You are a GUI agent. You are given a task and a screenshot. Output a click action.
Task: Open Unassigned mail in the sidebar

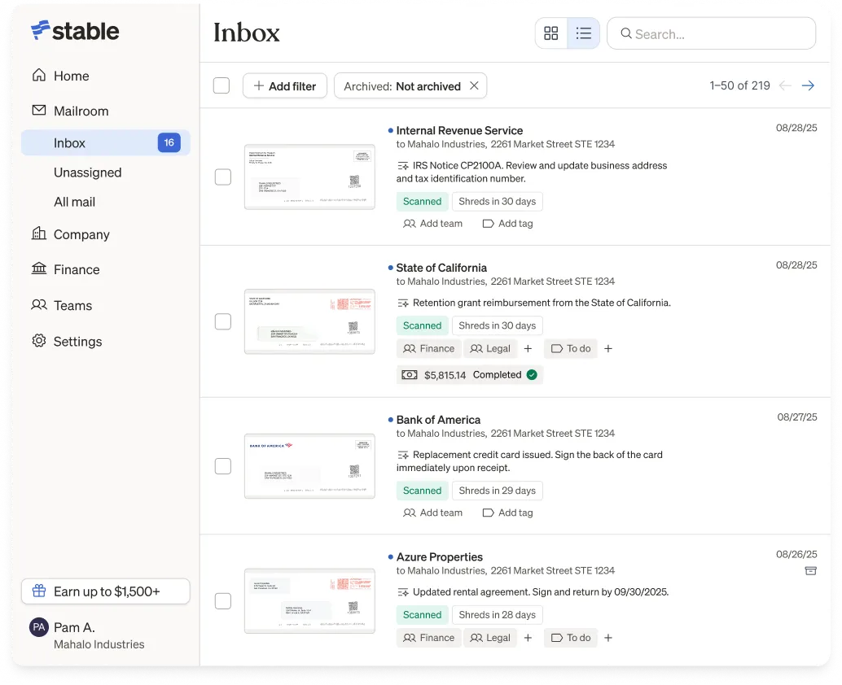tap(87, 172)
